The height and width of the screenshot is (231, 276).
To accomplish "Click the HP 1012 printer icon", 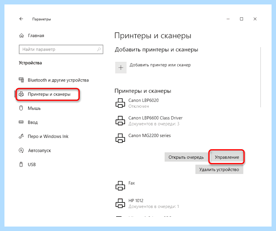I will [x=120, y=203].
